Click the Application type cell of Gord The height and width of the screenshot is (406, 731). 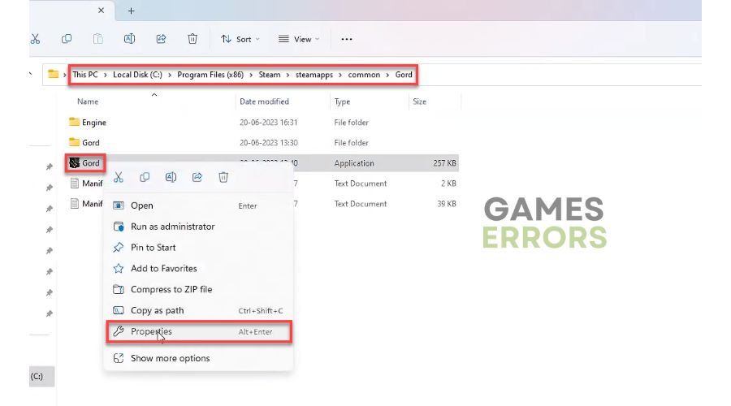click(x=354, y=163)
